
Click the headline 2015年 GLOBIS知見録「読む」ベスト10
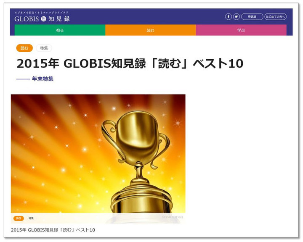tap(130, 63)
